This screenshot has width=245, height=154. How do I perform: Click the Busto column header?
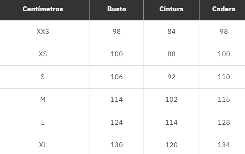point(117,9)
